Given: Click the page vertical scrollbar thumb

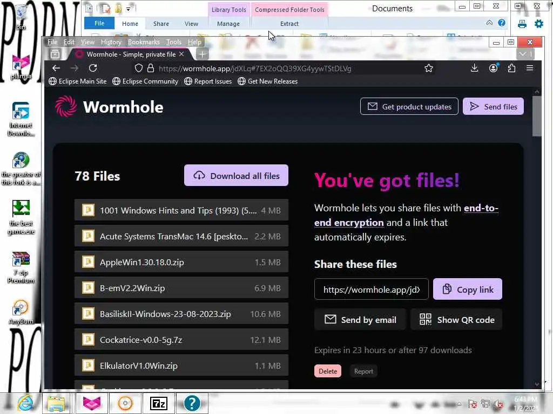Looking at the screenshot, I should (x=537, y=116).
